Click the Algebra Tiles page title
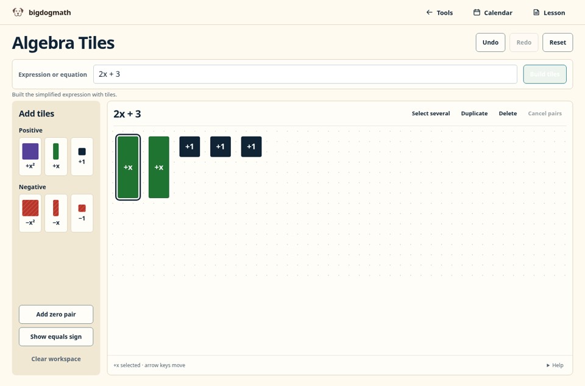 tap(63, 43)
